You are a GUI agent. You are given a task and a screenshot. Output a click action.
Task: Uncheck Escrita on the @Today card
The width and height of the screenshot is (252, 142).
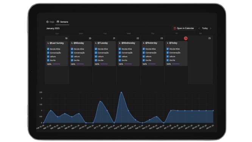168,60
